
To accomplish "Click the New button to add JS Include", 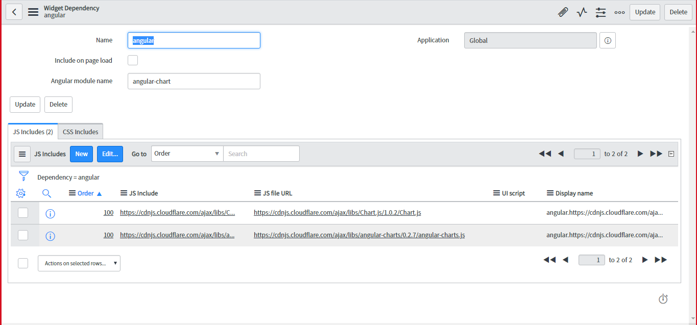I will (x=81, y=153).
